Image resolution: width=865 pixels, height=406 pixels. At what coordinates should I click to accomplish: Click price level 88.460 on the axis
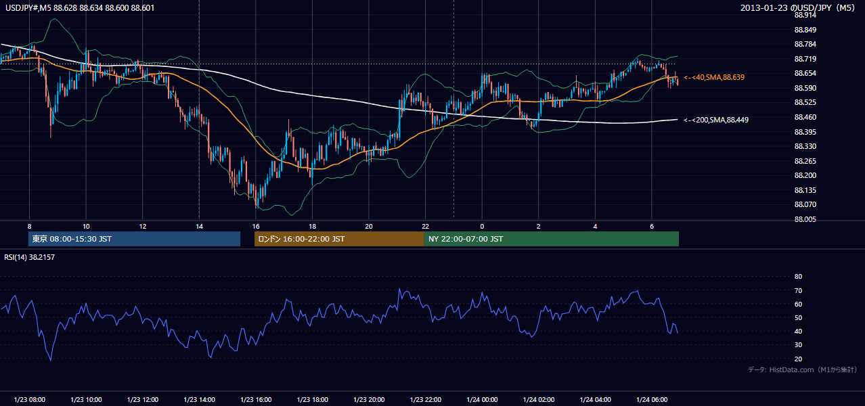point(805,117)
